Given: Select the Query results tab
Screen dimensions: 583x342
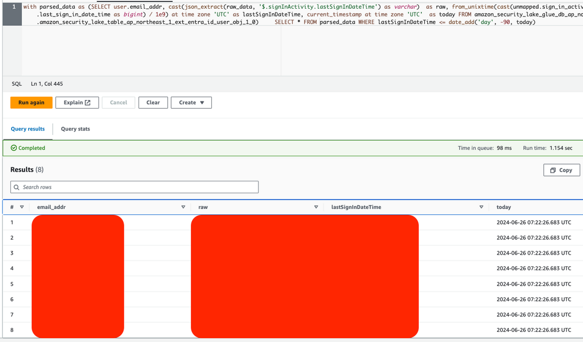Looking at the screenshot, I should [x=28, y=129].
